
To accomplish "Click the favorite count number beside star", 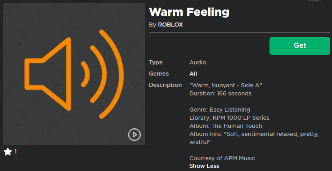I will [15, 152].
